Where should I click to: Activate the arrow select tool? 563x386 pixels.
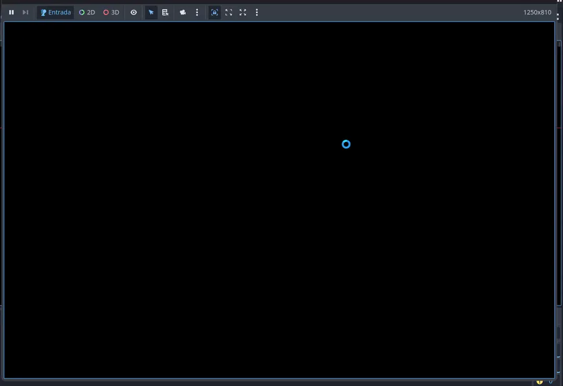click(151, 13)
